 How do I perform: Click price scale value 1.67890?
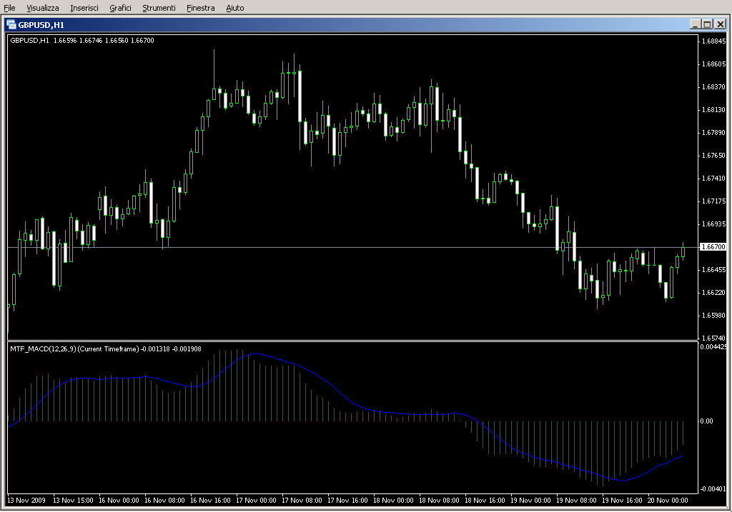click(x=714, y=132)
